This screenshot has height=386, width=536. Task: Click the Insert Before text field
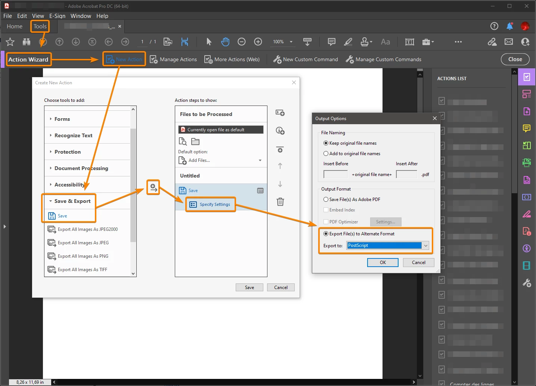point(335,175)
